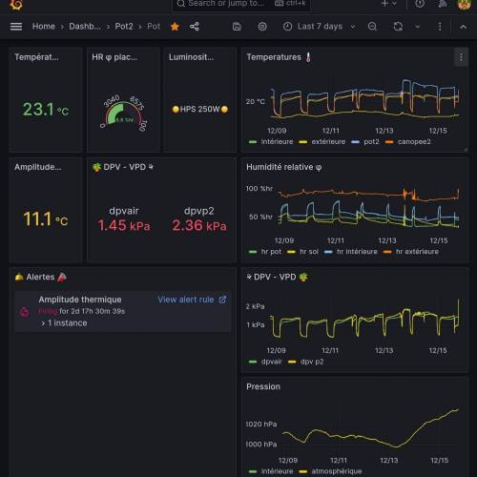Click the DPV - VPD stat panel title
This screenshot has width=477, height=477.
click(x=123, y=167)
